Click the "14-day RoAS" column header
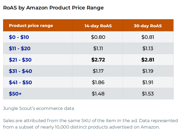The image size is (183, 138). coord(98,26)
